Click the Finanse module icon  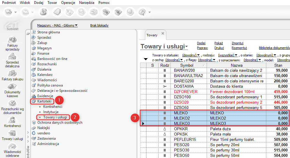point(34,53)
